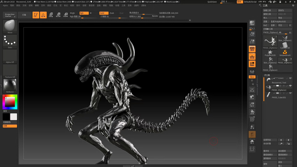
Task: Open the Texture Off selector
Action: tap(10, 71)
